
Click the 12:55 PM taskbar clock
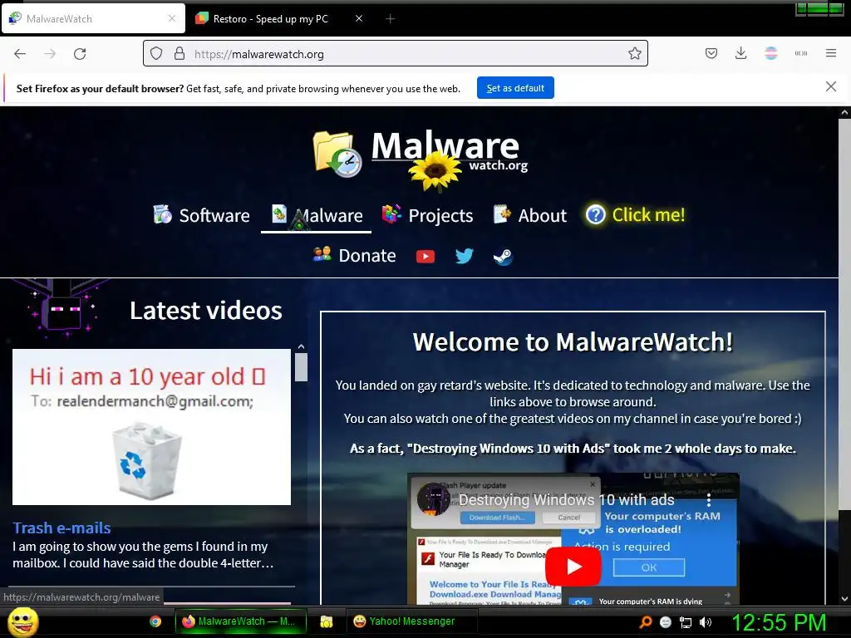click(780, 622)
